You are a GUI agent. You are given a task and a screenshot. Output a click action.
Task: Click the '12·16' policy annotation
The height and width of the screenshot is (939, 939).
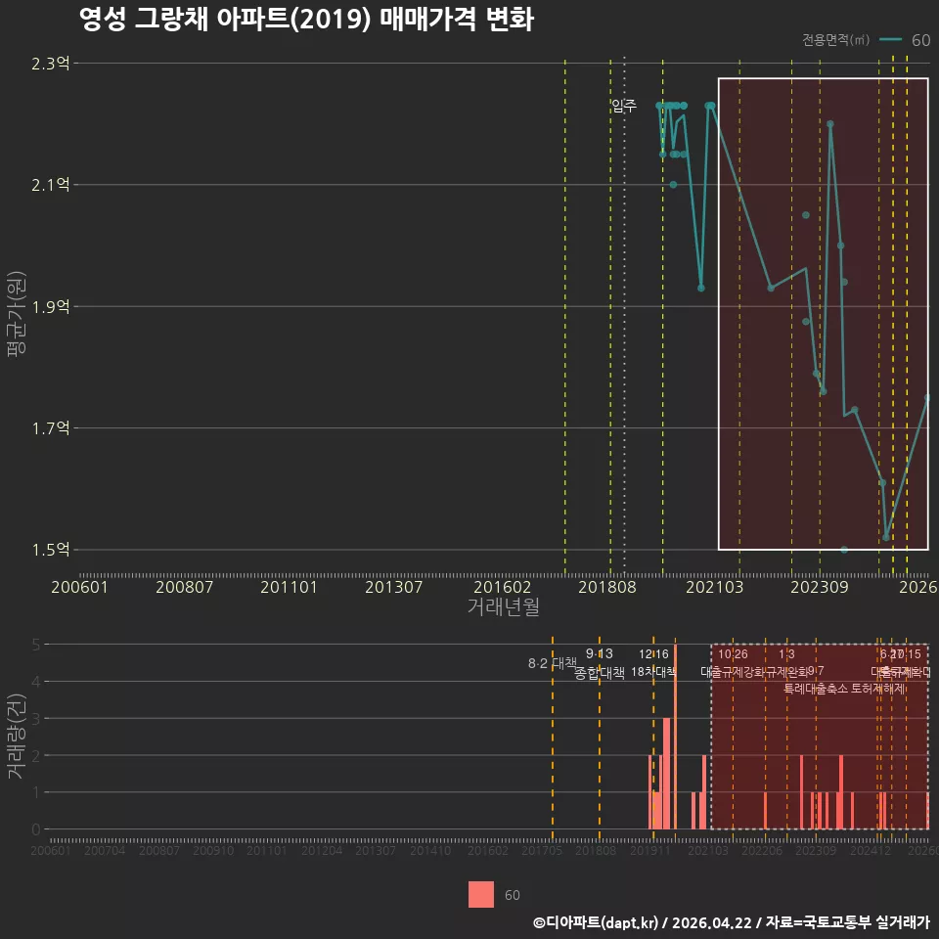(653, 654)
